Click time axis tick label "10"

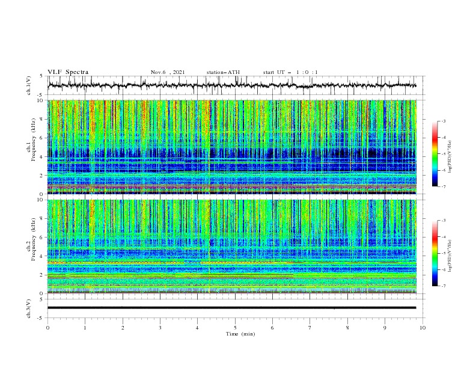(423, 328)
